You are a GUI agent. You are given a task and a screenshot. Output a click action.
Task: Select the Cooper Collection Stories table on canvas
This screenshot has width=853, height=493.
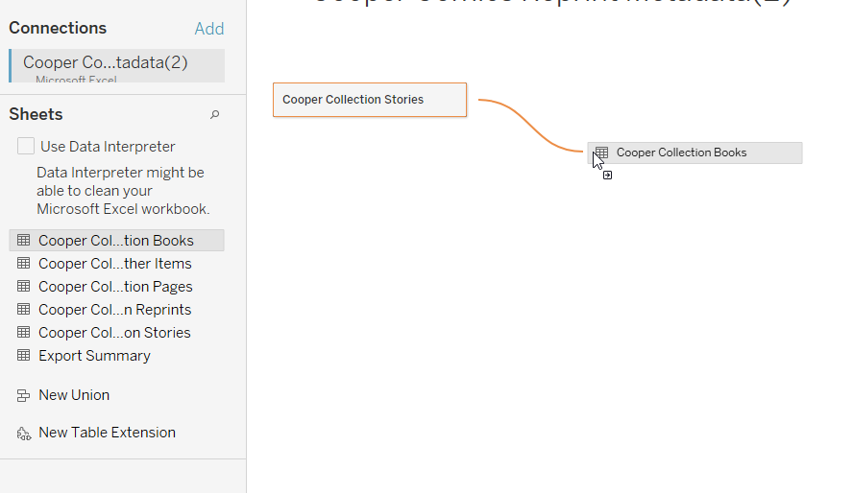tap(369, 100)
